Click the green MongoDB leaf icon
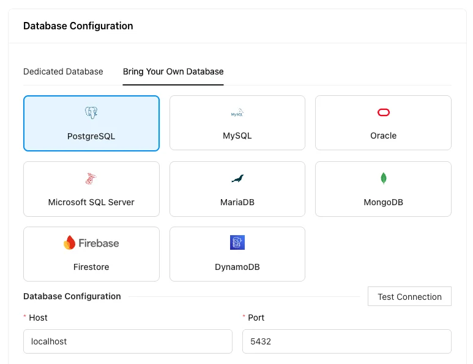 (383, 178)
